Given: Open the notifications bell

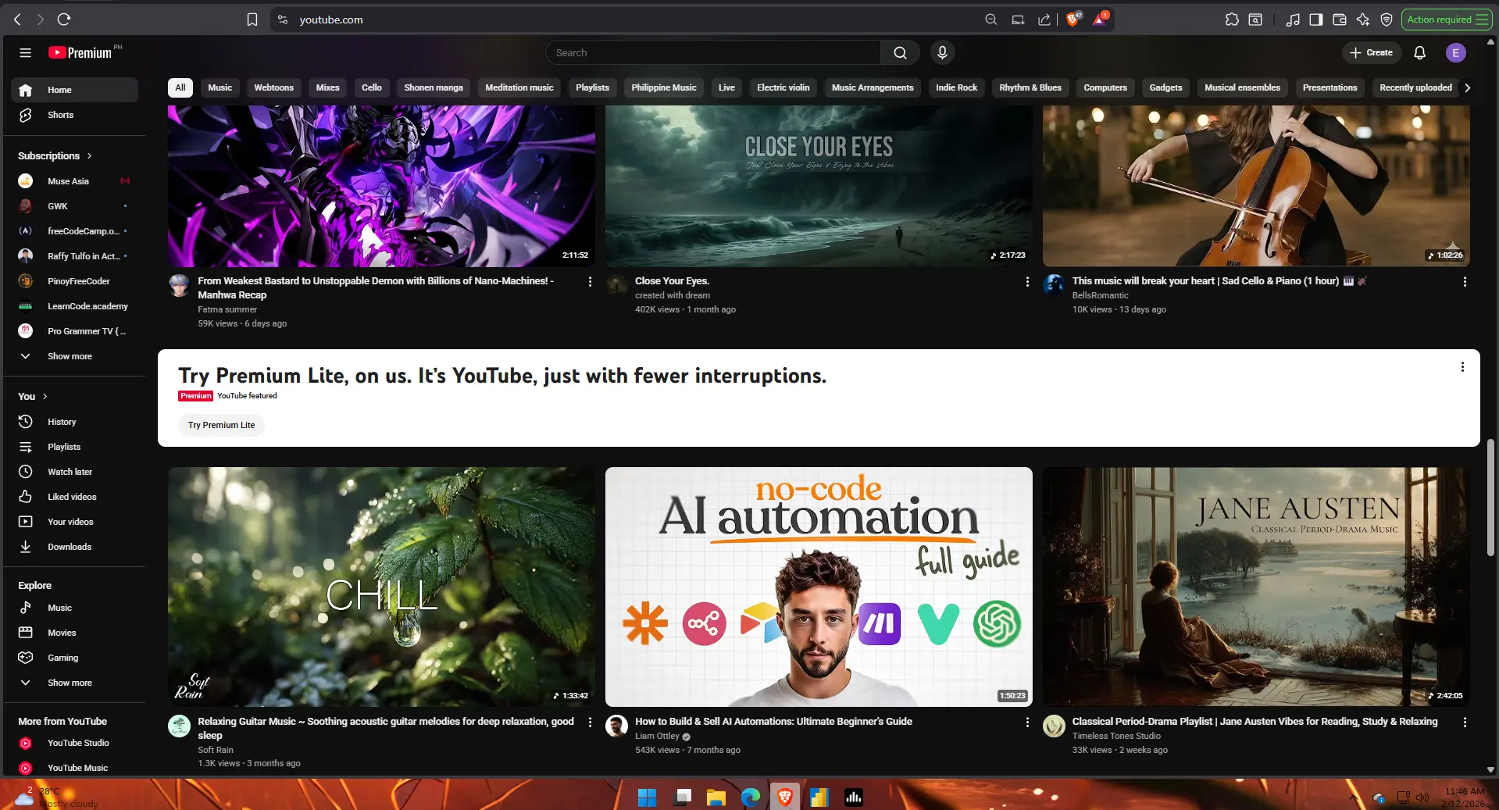Looking at the screenshot, I should (x=1419, y=52).
